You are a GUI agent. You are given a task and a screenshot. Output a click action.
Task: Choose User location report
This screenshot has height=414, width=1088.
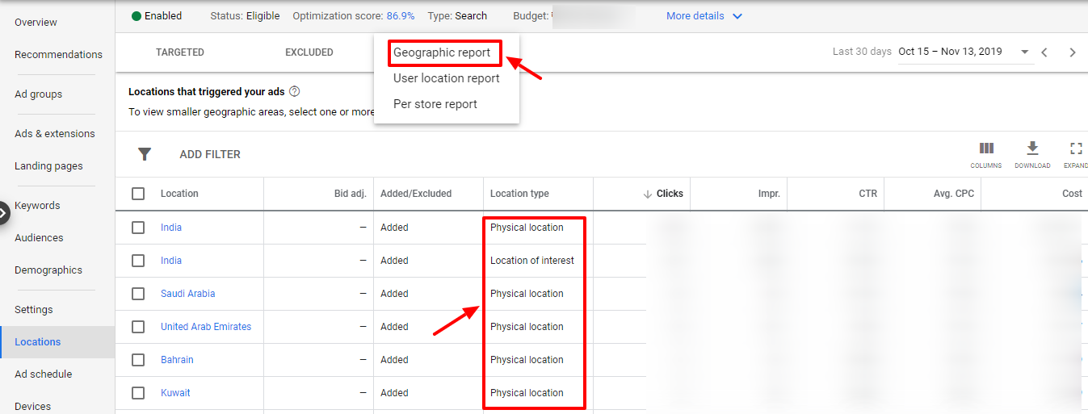click(447, 78)
